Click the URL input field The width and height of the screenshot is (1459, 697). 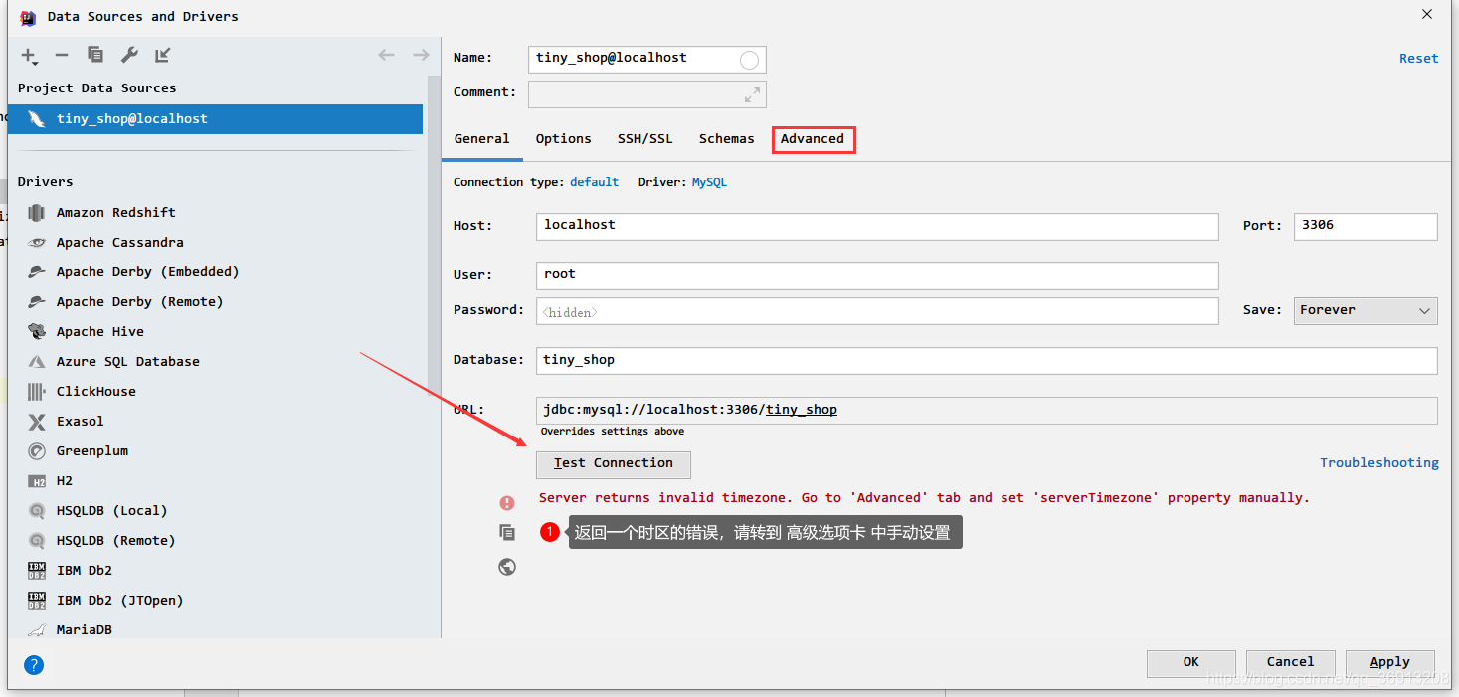[987, 411]
